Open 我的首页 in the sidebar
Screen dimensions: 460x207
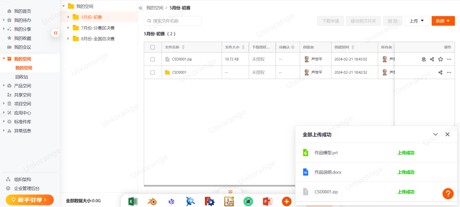23,11
